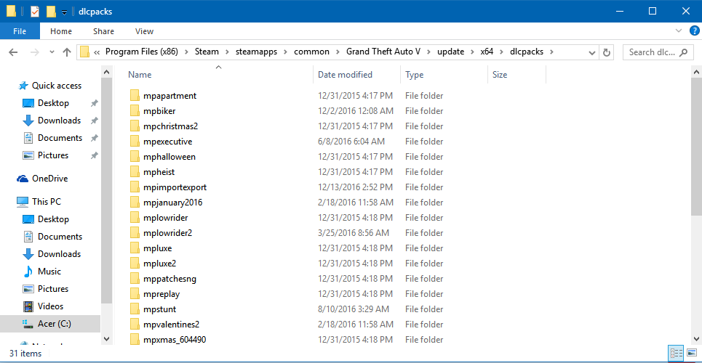702x363 pixels.
Task: Click Grand Theft Auto V breadcrumb
Action: [x=383, y=52]
